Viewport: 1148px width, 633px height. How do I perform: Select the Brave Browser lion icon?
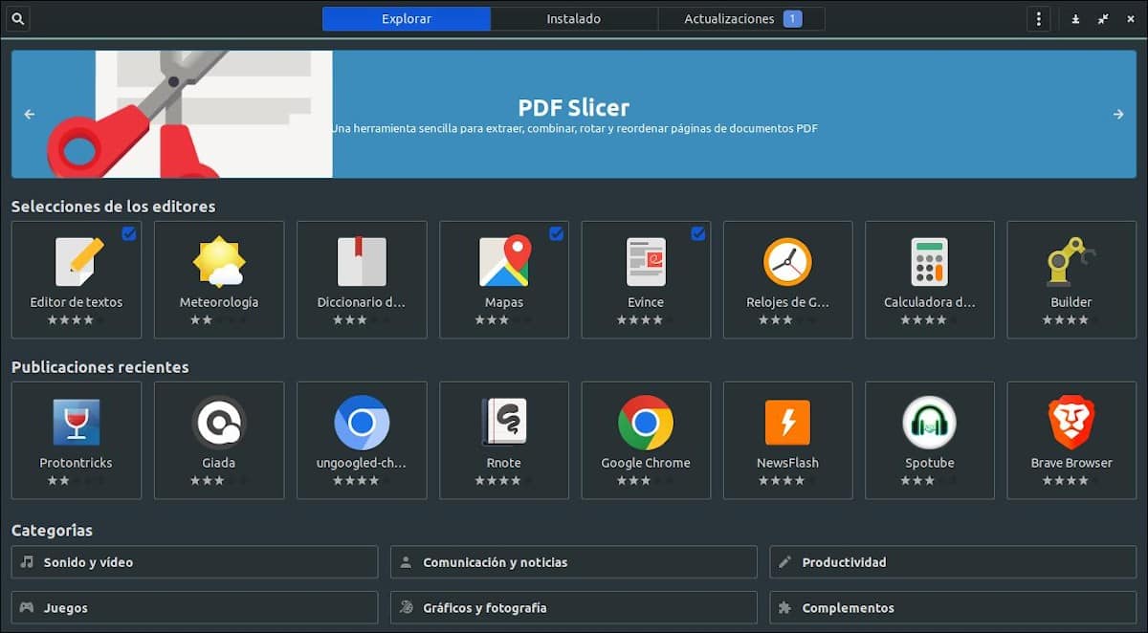point(1071,422)
